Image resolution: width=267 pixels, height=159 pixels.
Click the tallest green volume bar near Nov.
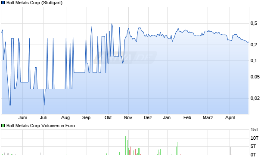point(125,146)
